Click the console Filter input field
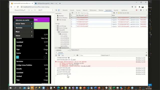The image size is (160, 90). click(90, 55)
